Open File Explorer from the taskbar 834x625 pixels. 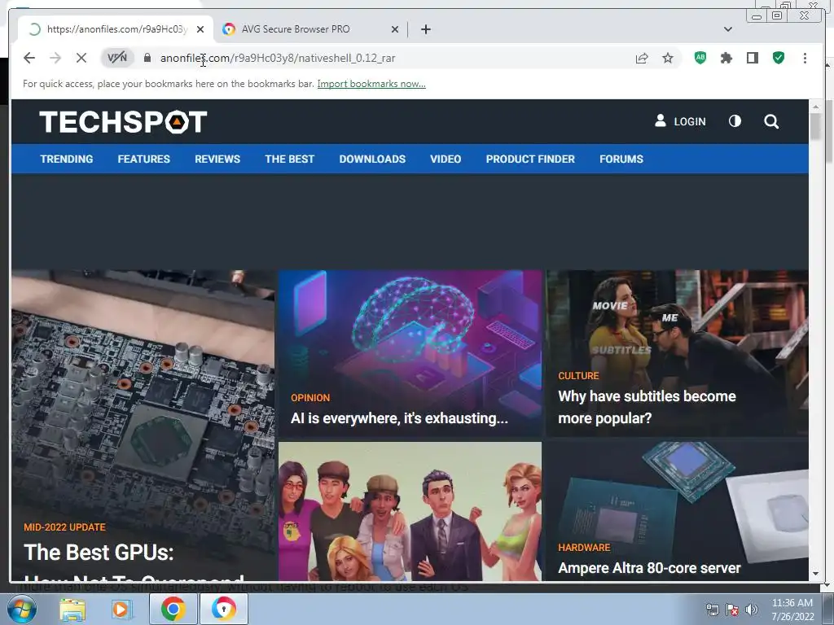pyautogui.click(x=72, y=609)
